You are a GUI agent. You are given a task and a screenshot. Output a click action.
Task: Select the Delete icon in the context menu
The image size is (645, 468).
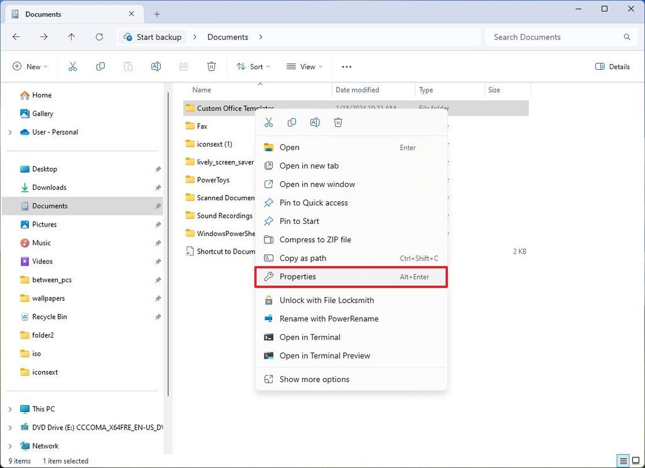click(x=338, y=122)
